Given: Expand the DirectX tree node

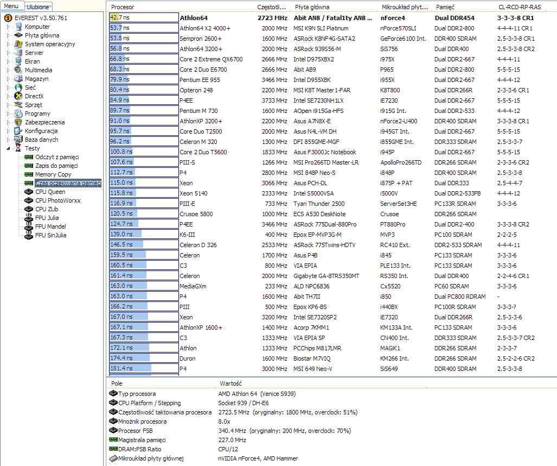Looking at the screenshot, I should coord(8,96).
